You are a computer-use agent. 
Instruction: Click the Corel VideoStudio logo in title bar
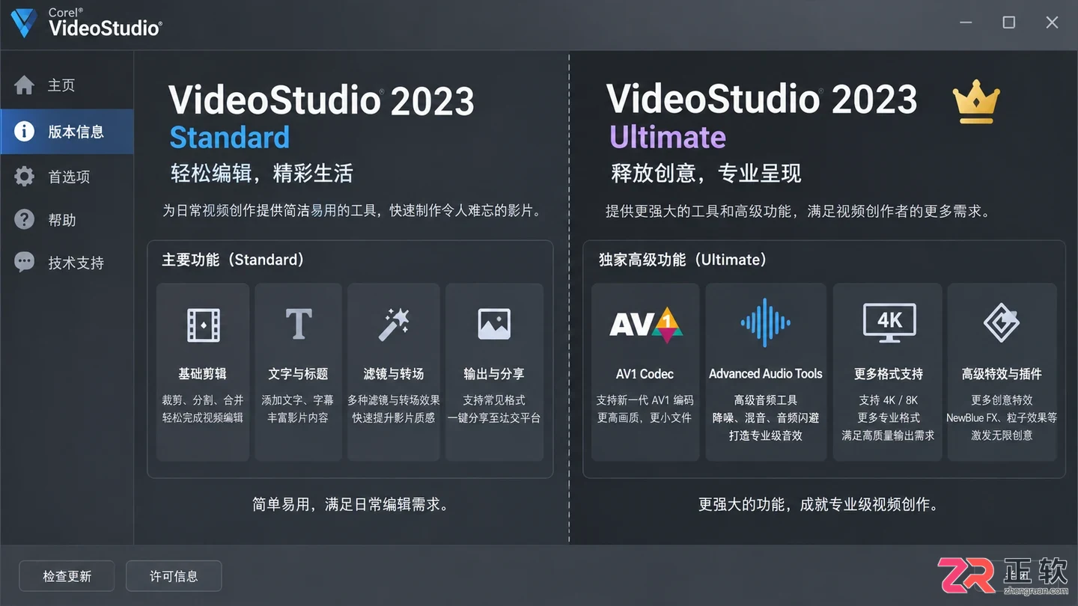[x=86, y=23]
